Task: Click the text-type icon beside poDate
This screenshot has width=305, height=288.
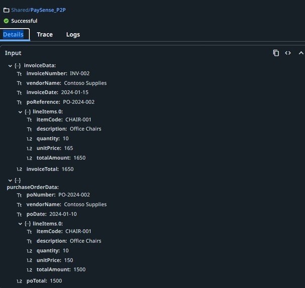Action: point(19,215)
